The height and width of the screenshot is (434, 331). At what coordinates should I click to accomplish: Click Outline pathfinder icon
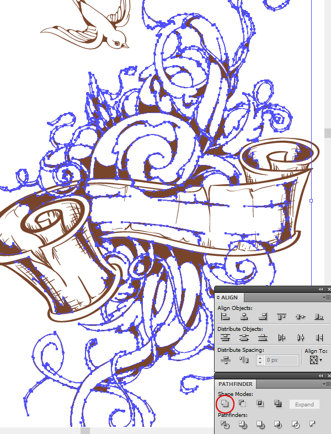(295, 425)
